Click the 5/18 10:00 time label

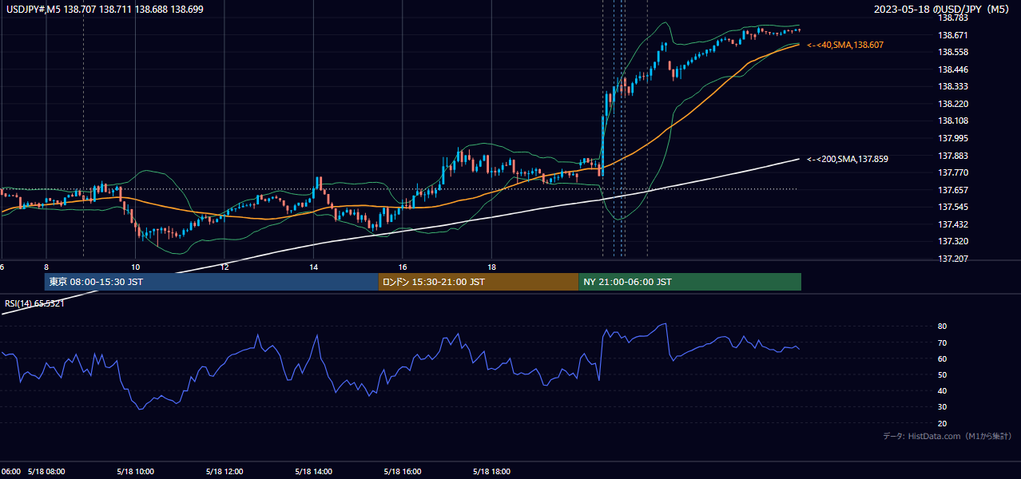coord(135,471)
